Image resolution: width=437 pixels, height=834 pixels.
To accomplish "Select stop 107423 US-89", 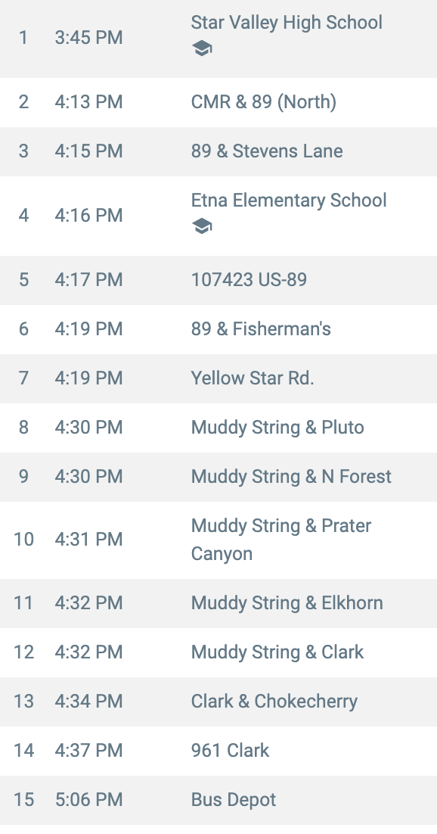I will (x=218, y=280).
